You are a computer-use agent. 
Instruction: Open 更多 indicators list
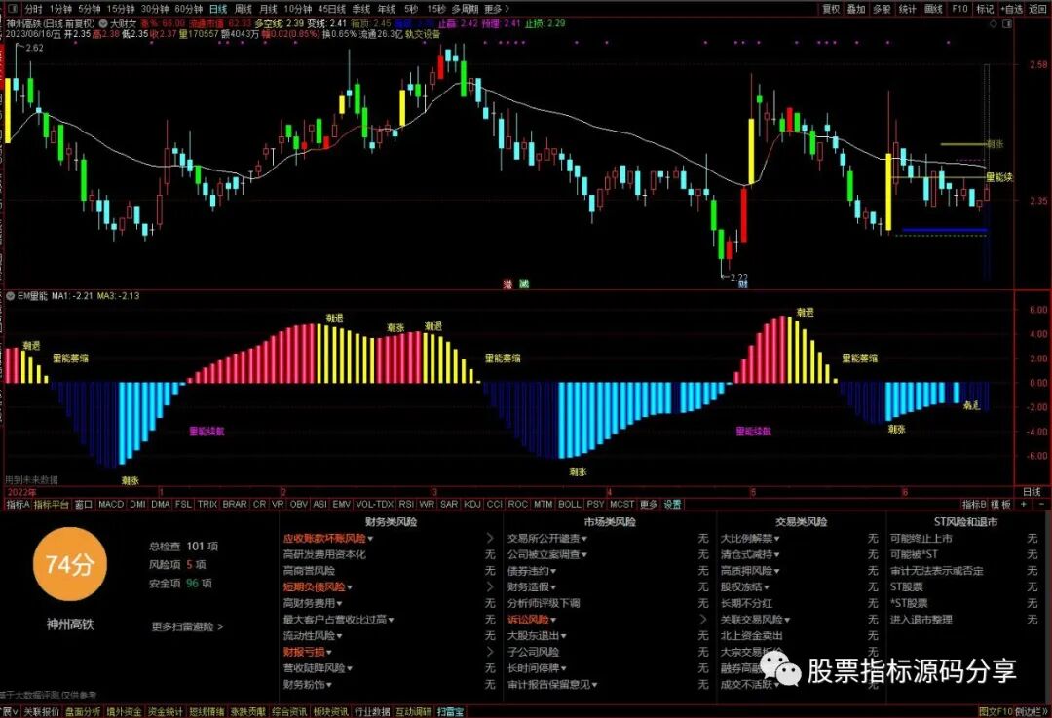point(649,504)
